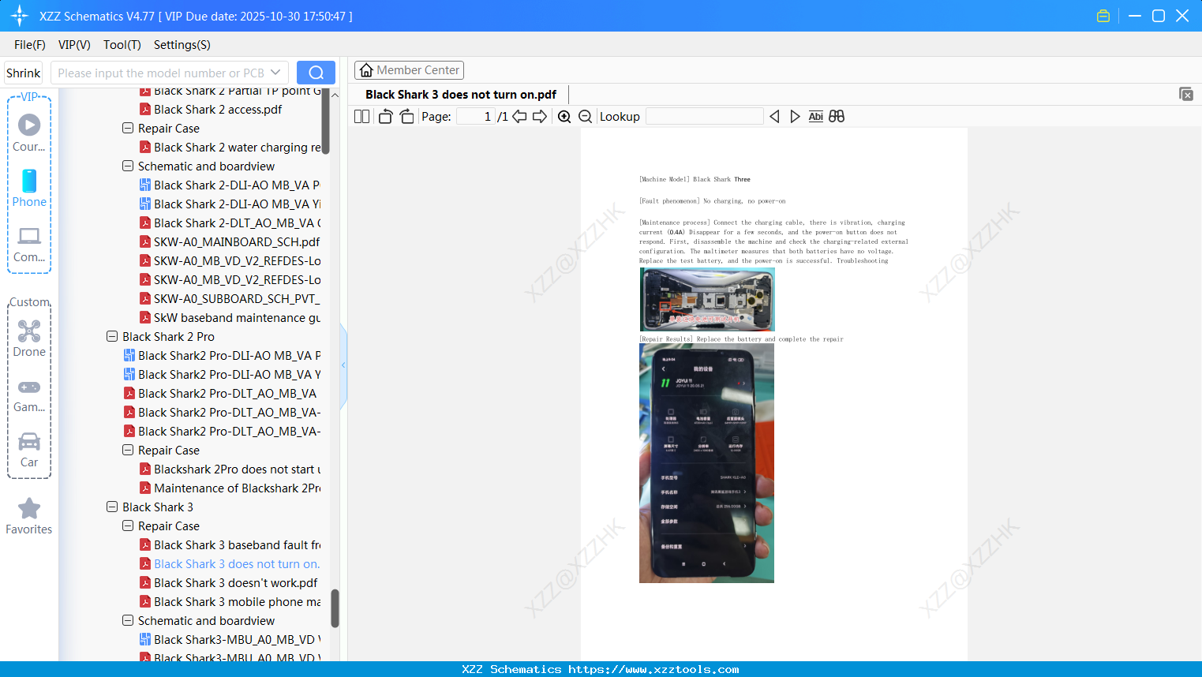Zoom out of the PDF
The image size is (1202, 677).
point(586,117)
